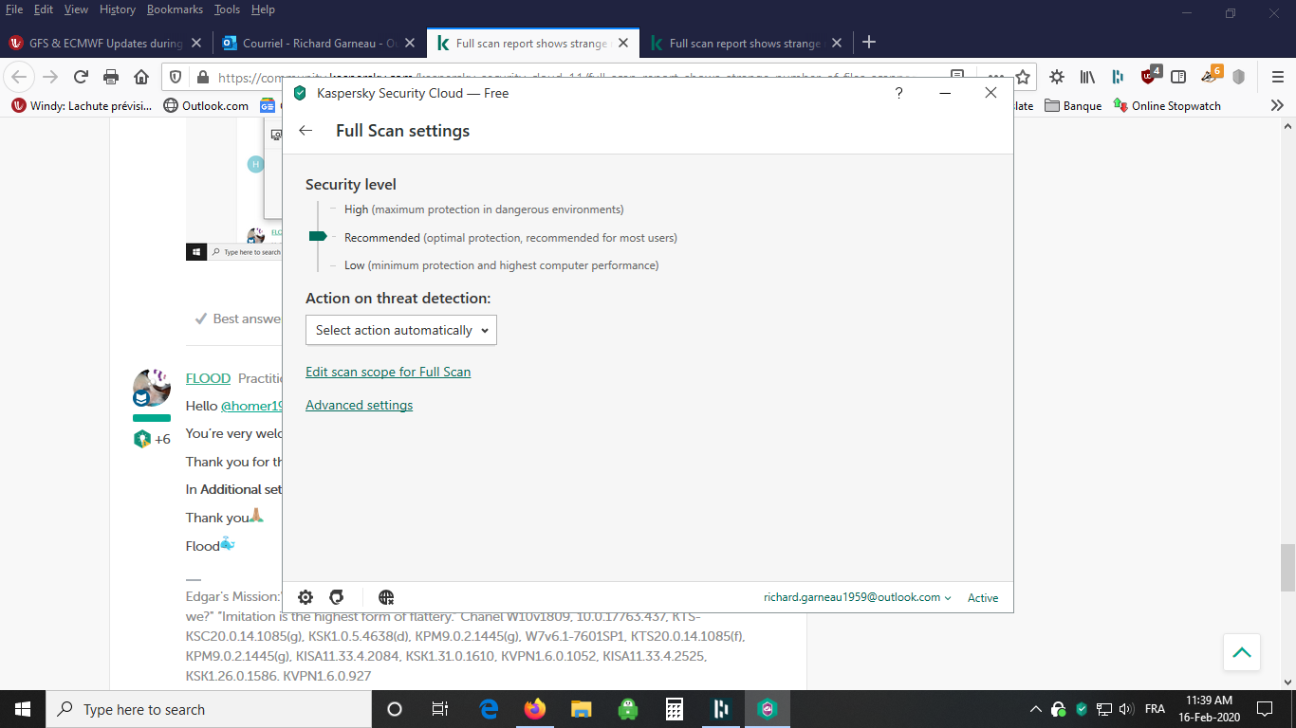This screenshot has width=1296, height=728.
Task: Open FLOOD user profile link
Action: click(208, 378)
